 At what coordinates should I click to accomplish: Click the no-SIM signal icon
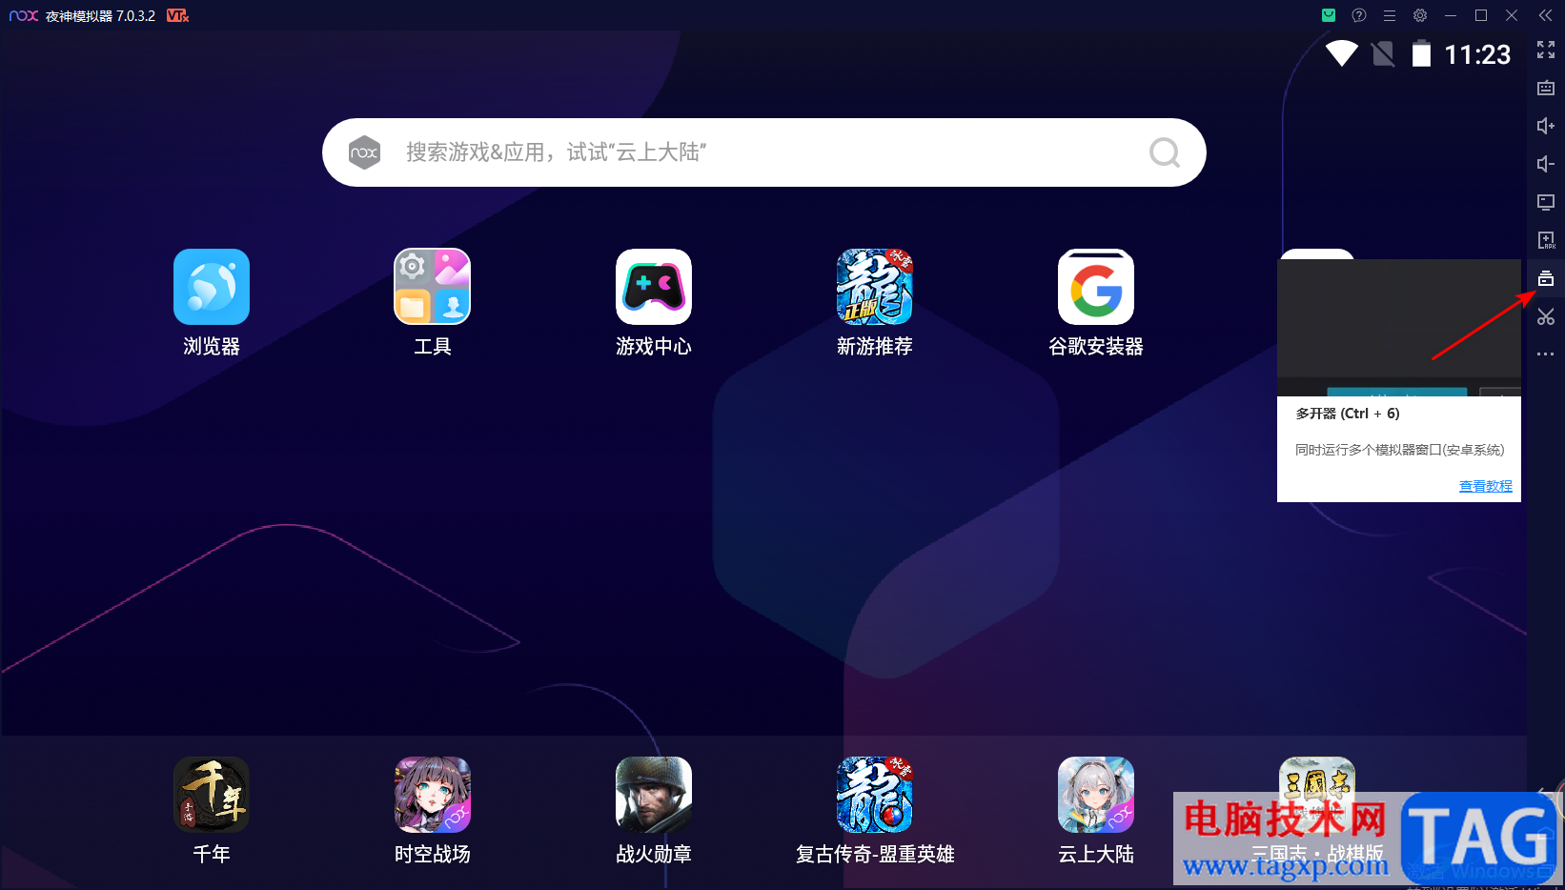tap(1383, 54)
